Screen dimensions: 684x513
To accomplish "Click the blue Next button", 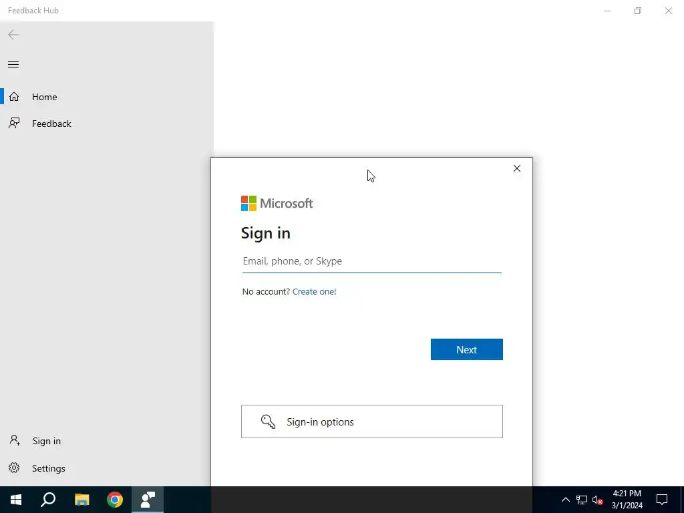I will pyautogui.click(x=466, y=349).
